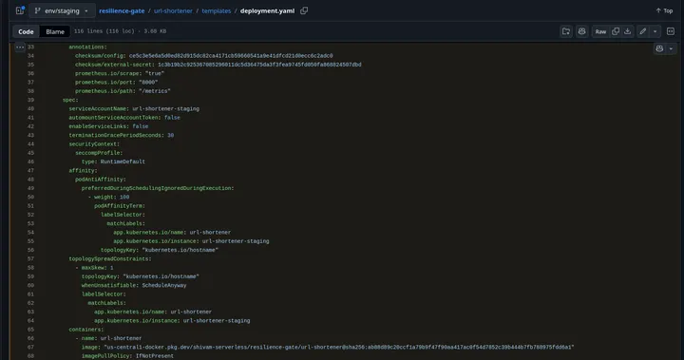This screenshot has height=360, width=684.
Task: Expand the Copilot options caret beside code
Action: point(672,48)
